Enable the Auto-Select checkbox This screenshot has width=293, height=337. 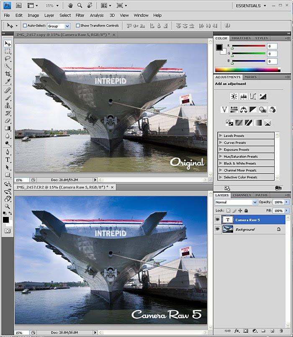(x=25, y=26)
